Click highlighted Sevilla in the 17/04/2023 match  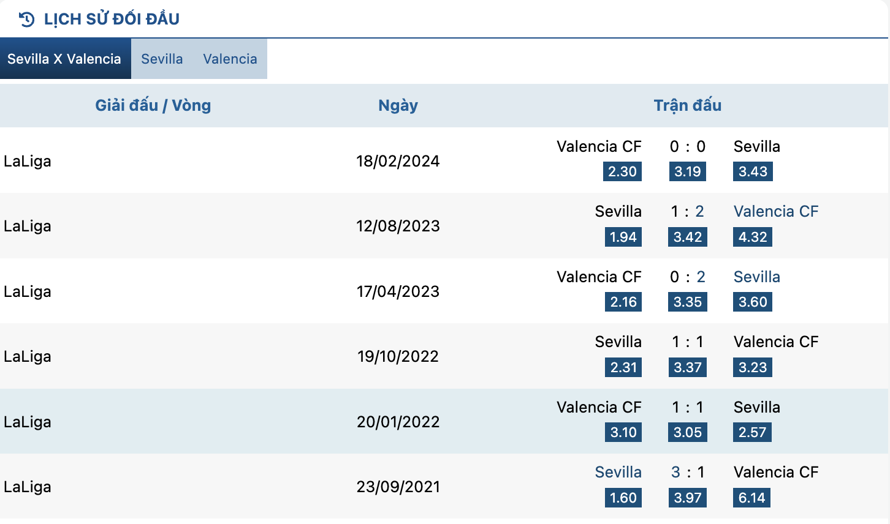757,277
